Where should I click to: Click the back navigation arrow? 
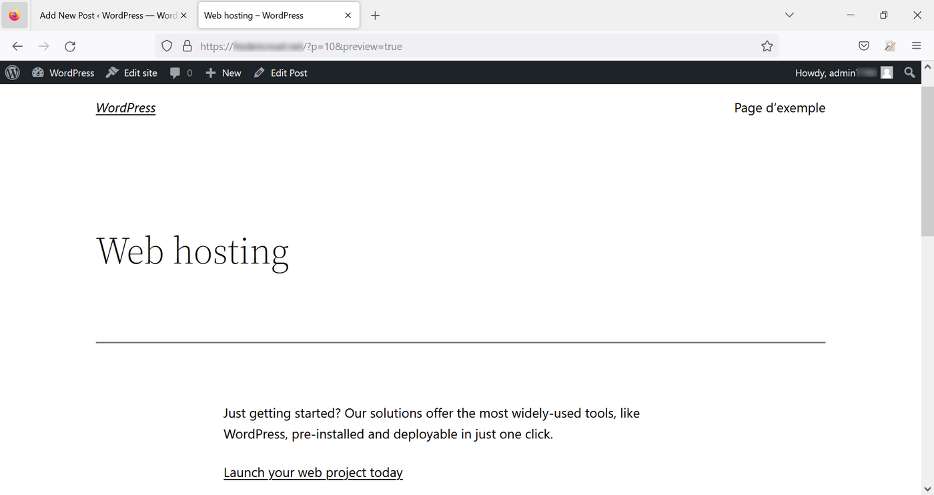[17, 46]
